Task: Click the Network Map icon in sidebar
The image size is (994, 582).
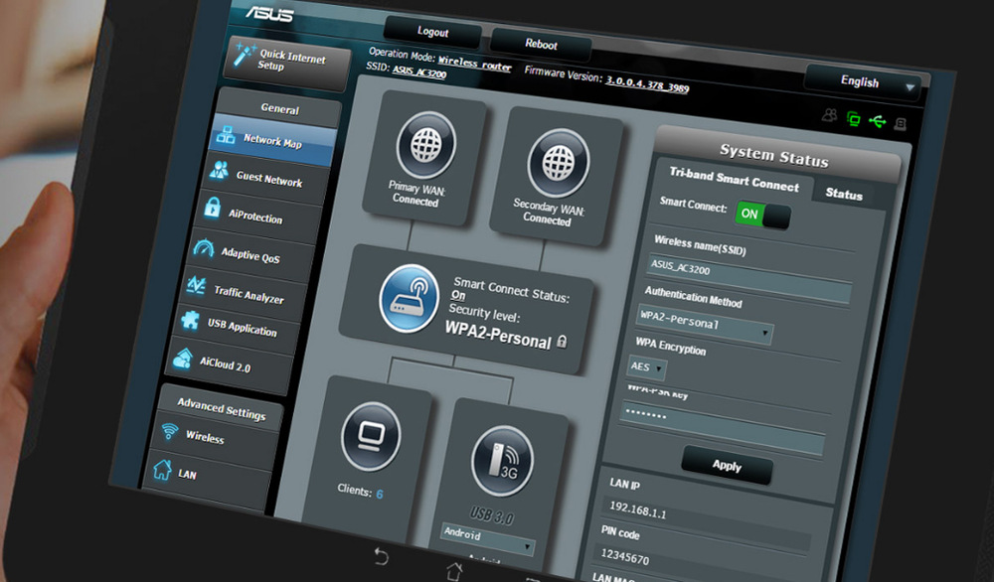Action: click(226, 135)
